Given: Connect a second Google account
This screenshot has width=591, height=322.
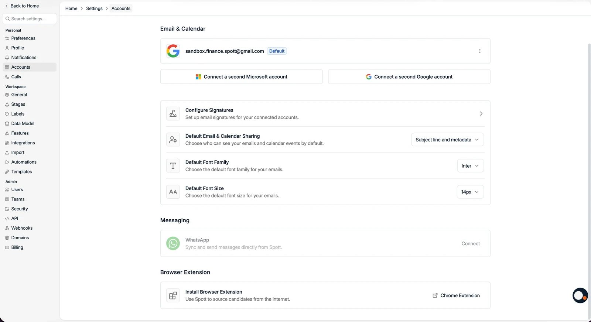Looking at the screenshot, I should tap(409, 77).
